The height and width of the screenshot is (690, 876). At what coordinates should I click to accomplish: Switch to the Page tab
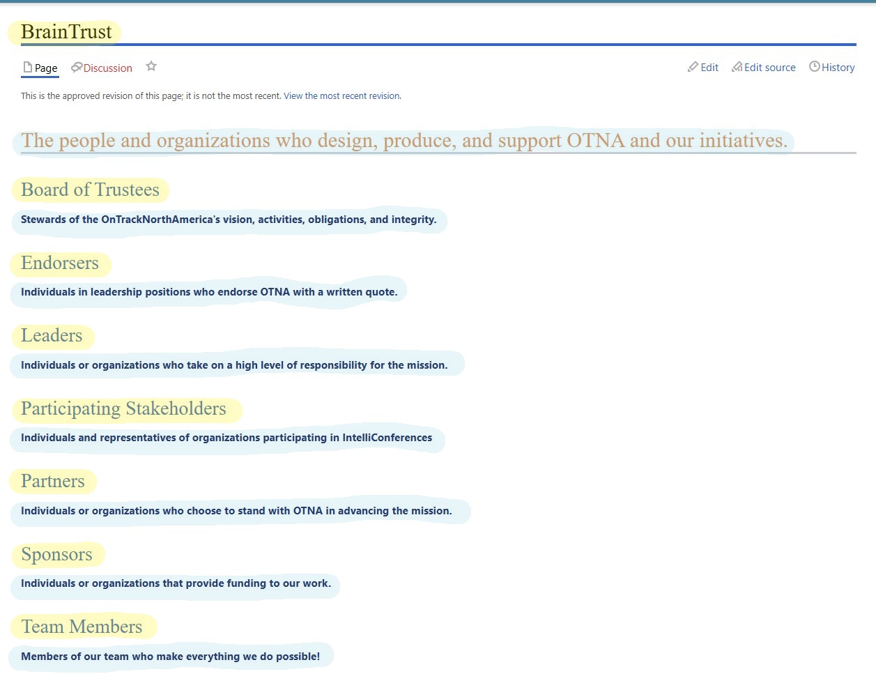(x=46, y=68)
